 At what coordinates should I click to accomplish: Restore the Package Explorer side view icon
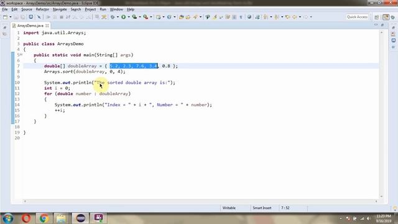click(x=5, y=27)
